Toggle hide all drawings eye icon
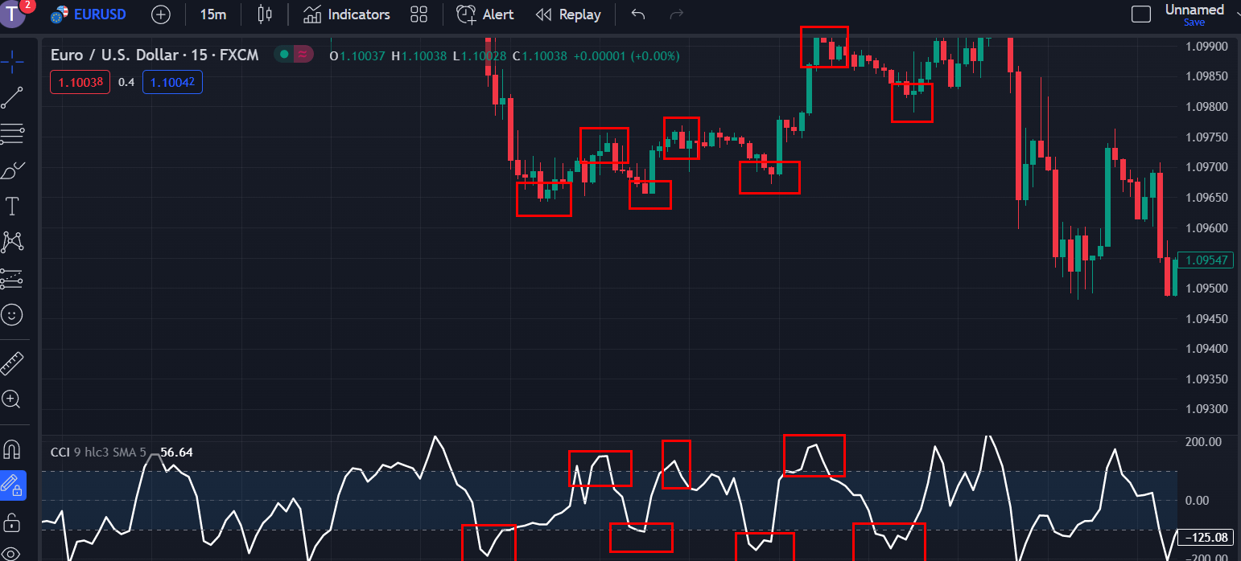Image resolution: width=1241 pixels, height=561 pixels. [12, 553]
